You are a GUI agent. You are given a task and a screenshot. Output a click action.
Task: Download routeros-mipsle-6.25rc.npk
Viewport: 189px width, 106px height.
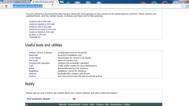click(x=41, y=32)
